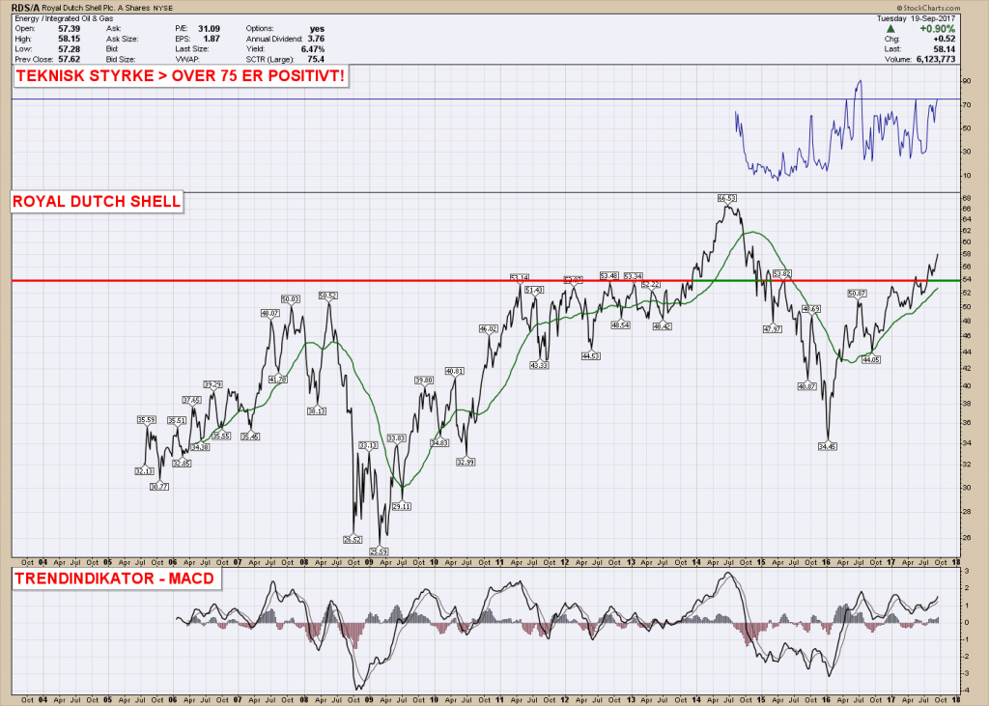Click the 53.14 price label
Image resolution: width=989 pixels, height=706 pixels.
coord(520,277)
